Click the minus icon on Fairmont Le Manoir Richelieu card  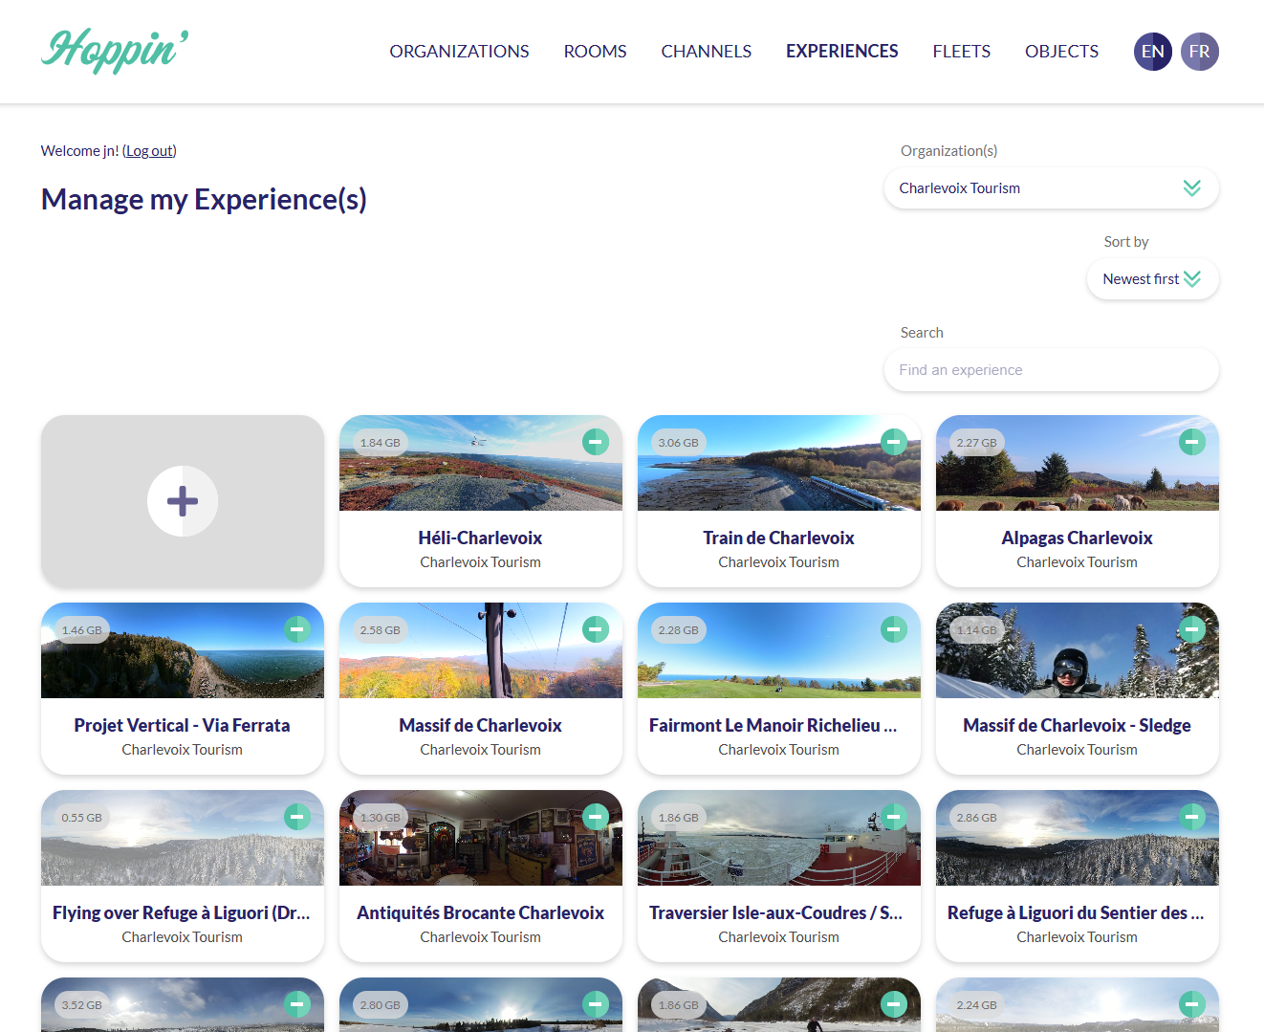coord(894,629)
